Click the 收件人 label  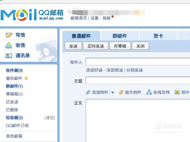pos(76,62)
